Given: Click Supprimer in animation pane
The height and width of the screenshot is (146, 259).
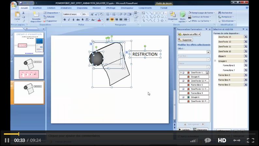Looking at the screenshot, I should click(x=185, y=40).
